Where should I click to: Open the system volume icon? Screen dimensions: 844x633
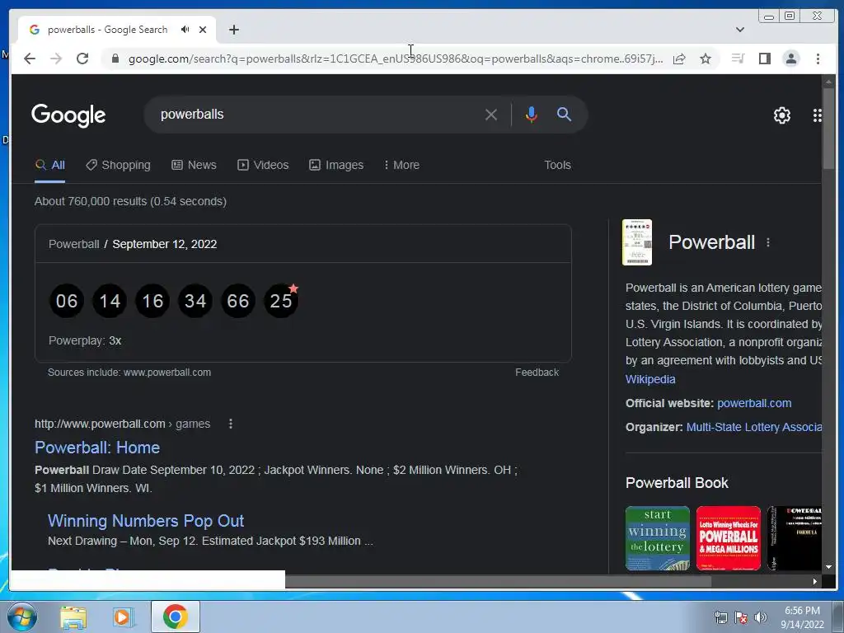[x=761, y=617]
